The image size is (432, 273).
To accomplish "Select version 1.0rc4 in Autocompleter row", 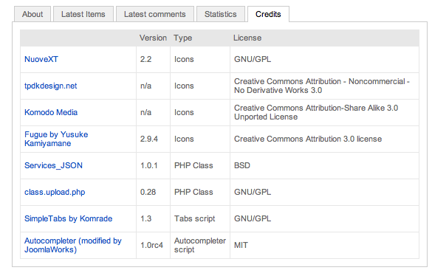I will click(151, 245).
